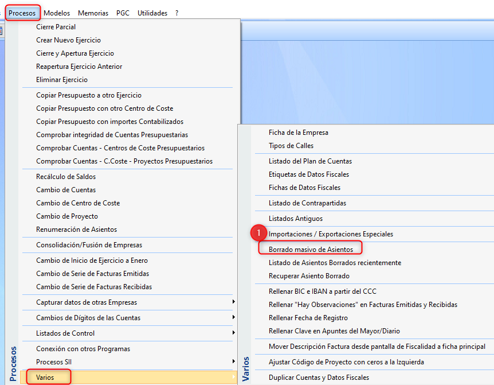Select Listado del Plan de Cuentas
Image resolution: width=494 pixels, height=385 pixels.
tap(310, 161)
